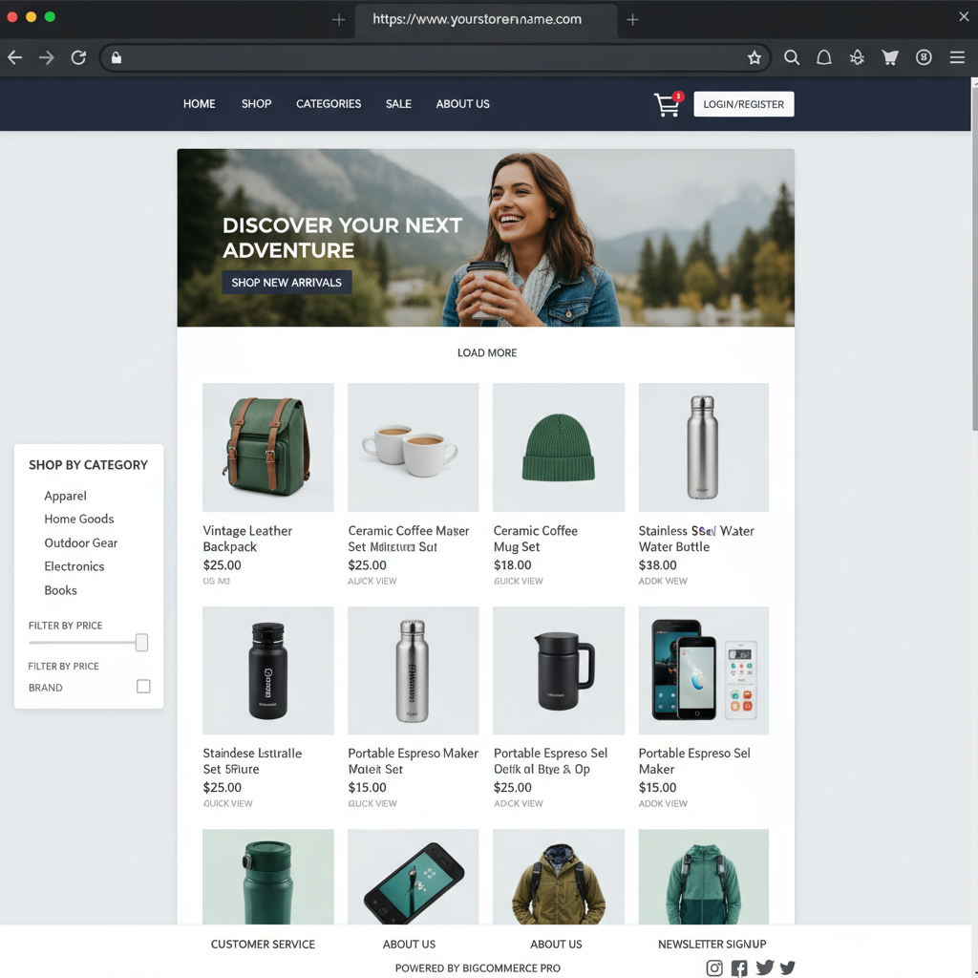The image size is (978, 978).
Task: Click the shopping cart icon in the browser toolbar
Action: pyautogui.click(x=890, y=58)
